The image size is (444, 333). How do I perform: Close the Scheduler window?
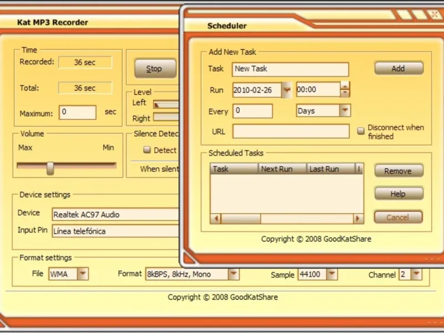[x=434, y=14]
